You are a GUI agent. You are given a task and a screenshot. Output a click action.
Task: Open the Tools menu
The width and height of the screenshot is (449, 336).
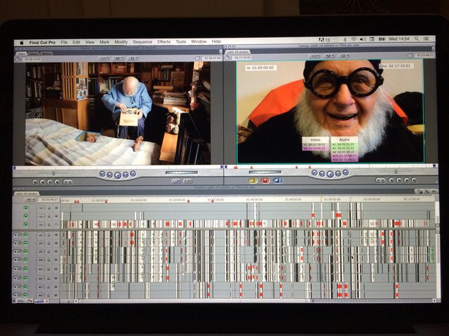pos(181,42)
